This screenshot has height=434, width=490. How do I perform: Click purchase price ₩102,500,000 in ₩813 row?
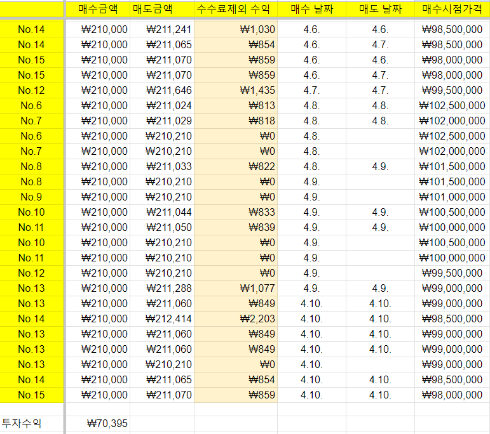coord(452,106)
